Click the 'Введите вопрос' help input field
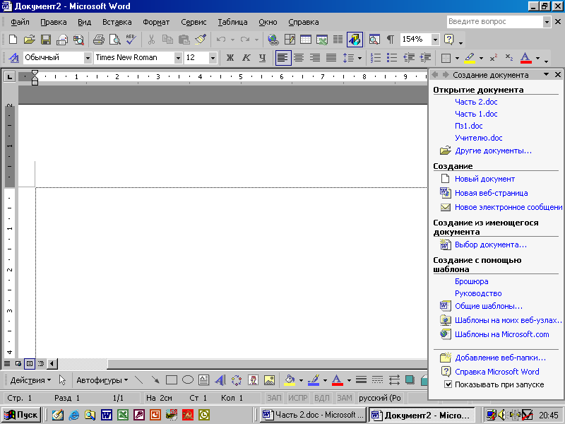 [x=494, y=22]
